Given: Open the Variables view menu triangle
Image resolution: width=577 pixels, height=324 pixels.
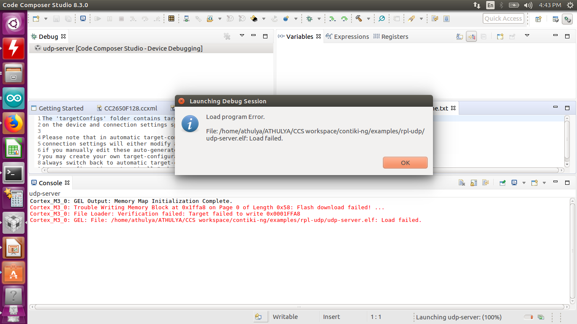Looking at the screenshot, I should coord(527,36).
